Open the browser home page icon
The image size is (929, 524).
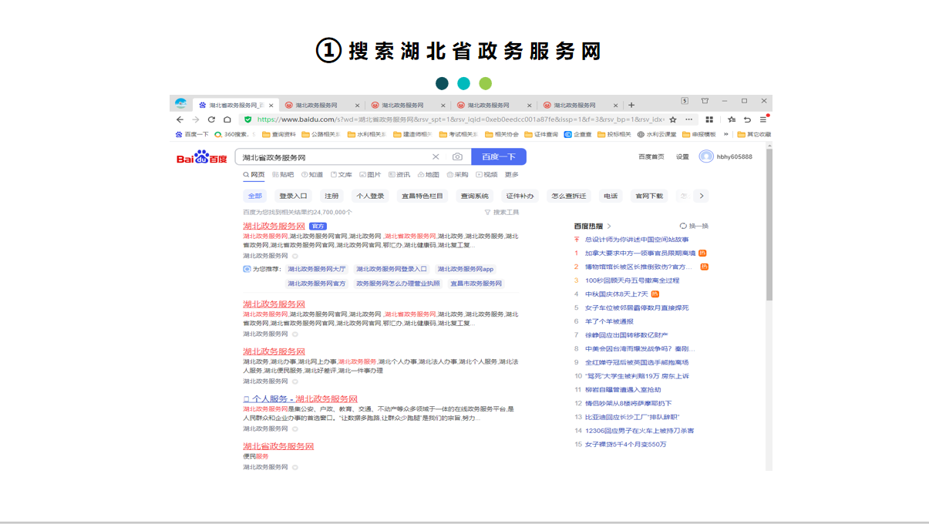coord(227,119)
